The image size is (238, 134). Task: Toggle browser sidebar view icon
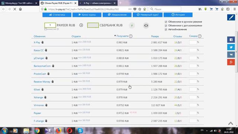point(228,9)
